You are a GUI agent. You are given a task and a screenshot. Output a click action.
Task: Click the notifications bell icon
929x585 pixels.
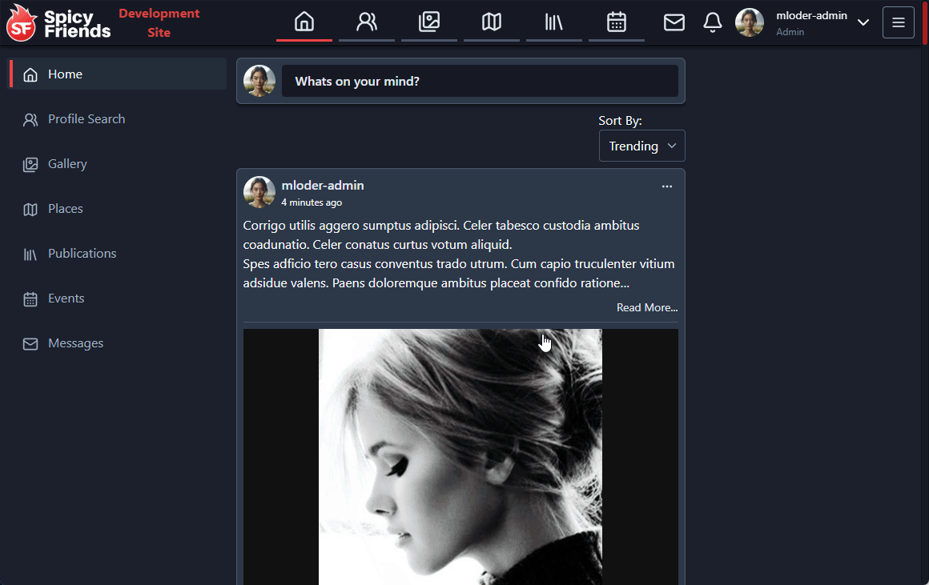(713, 22)
